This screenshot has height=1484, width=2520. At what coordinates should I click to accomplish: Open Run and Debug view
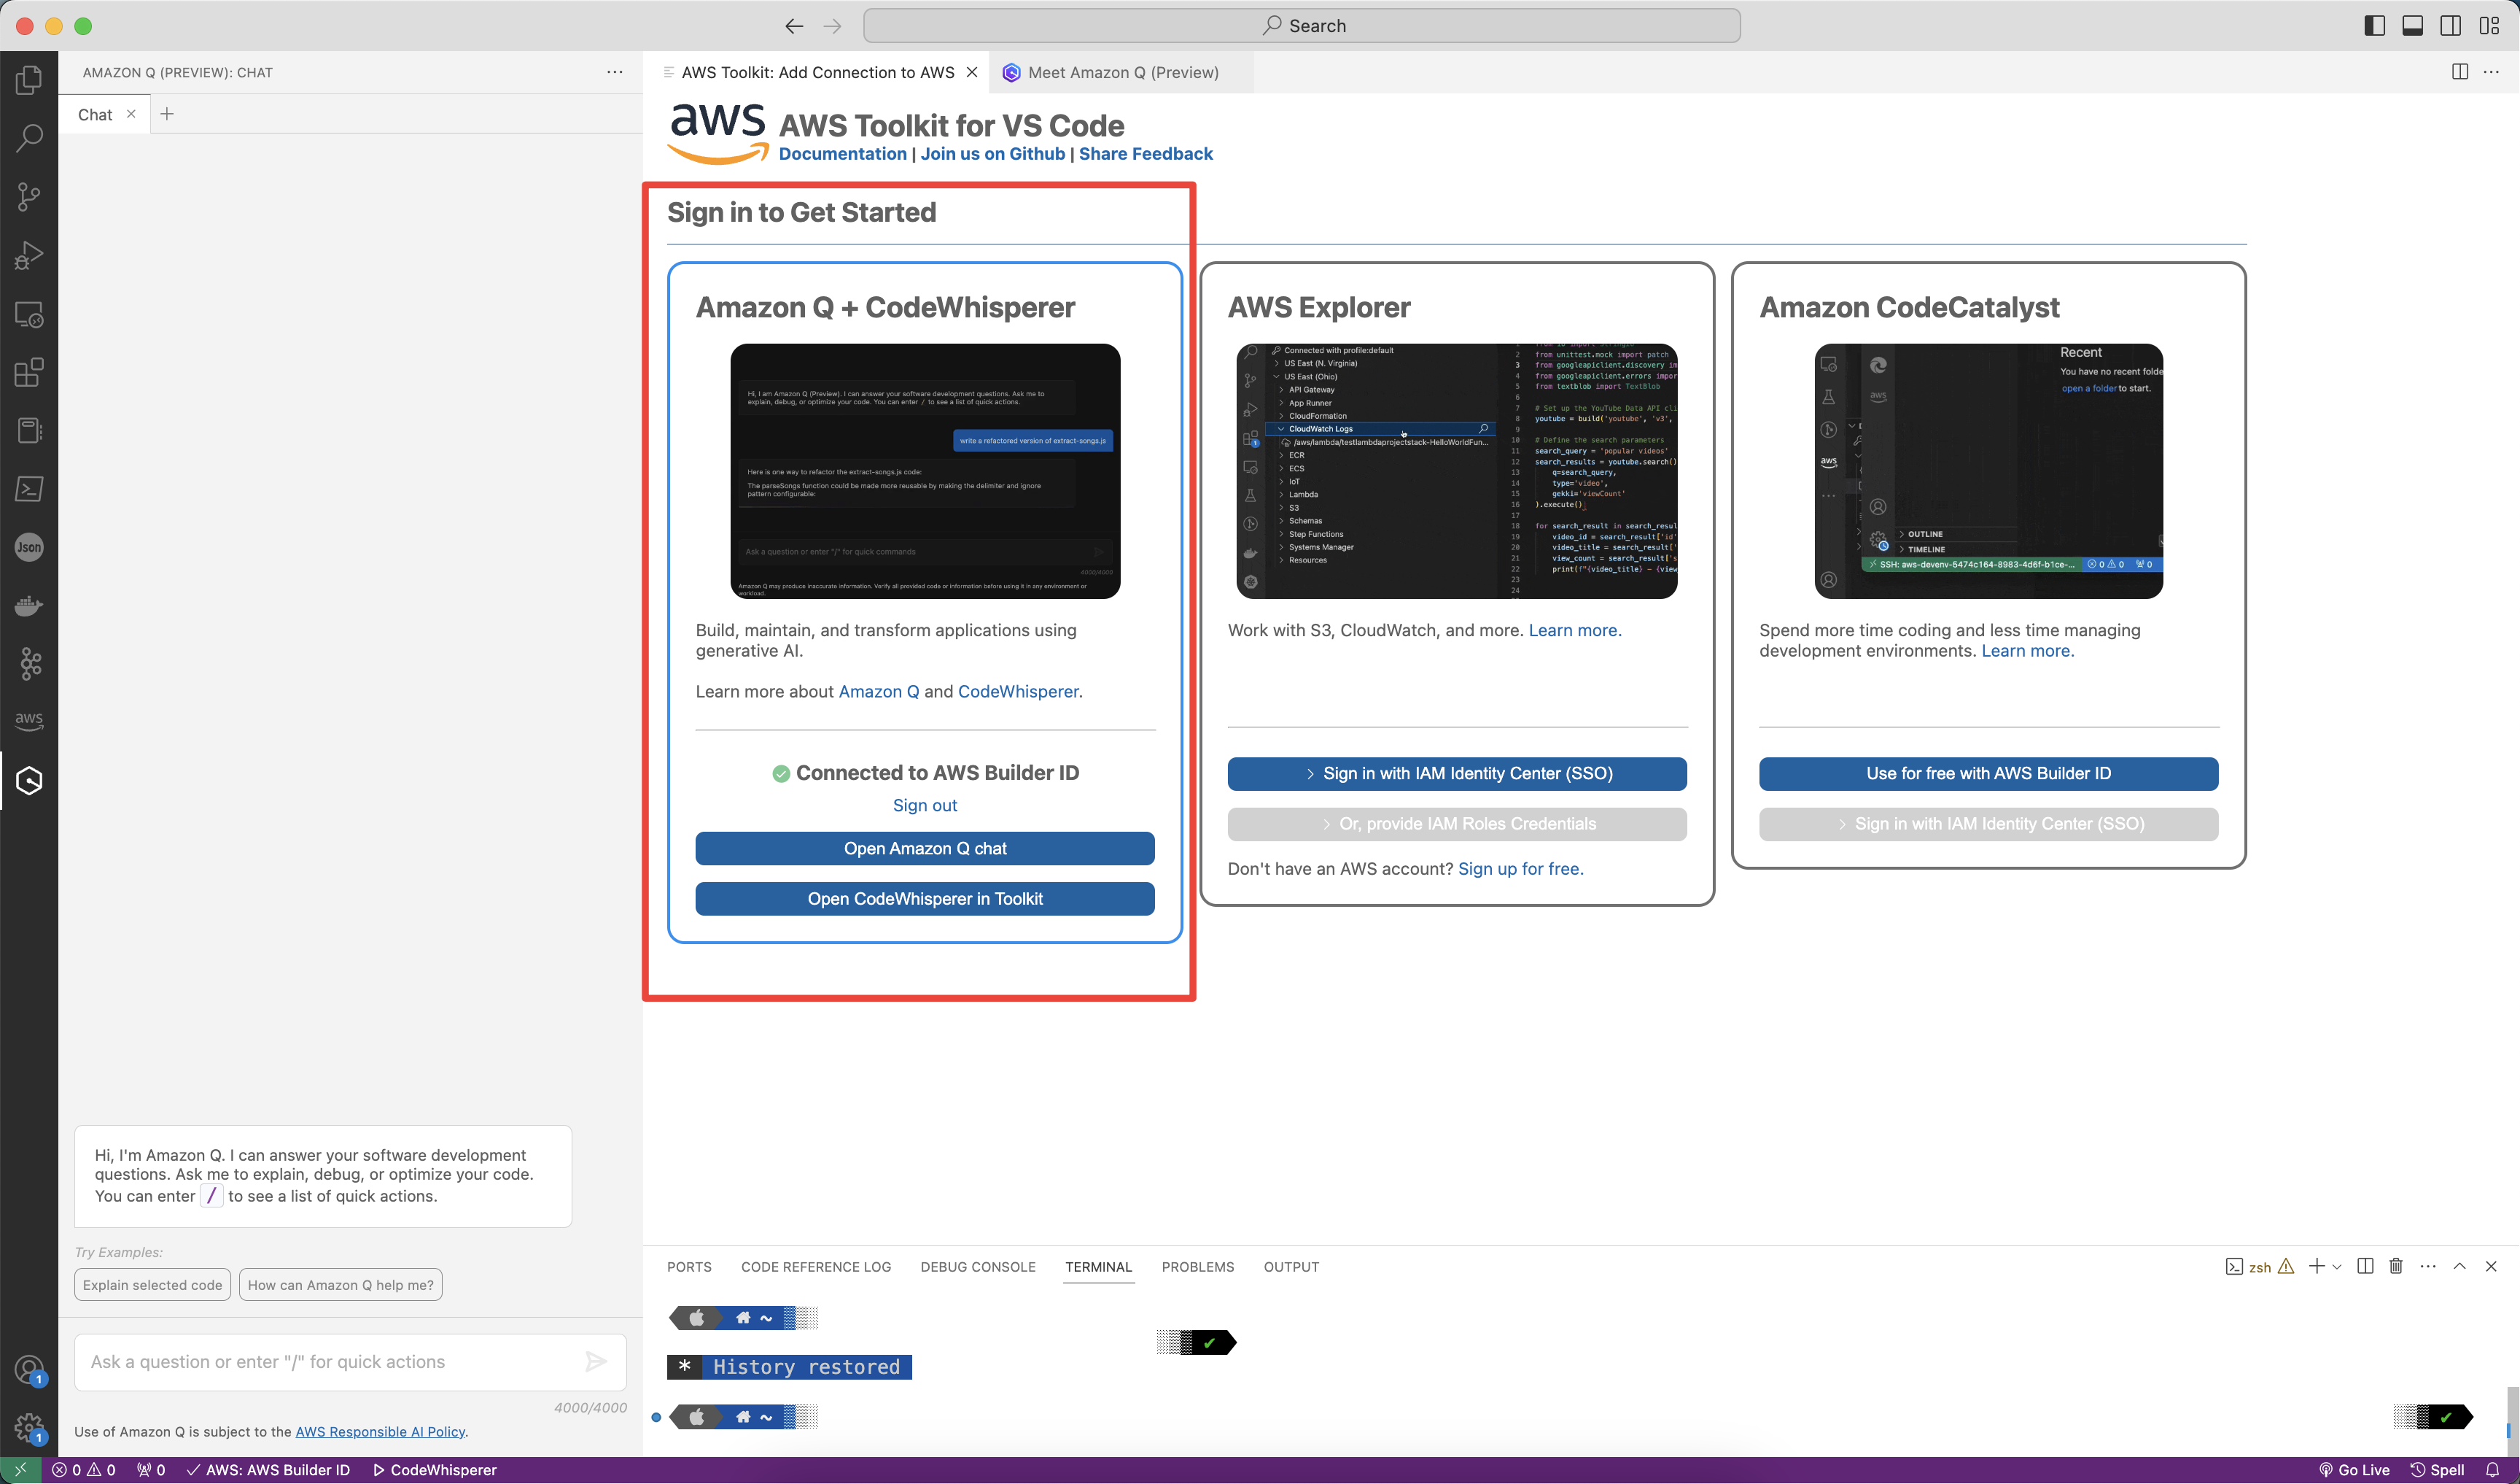pos(29,255)
